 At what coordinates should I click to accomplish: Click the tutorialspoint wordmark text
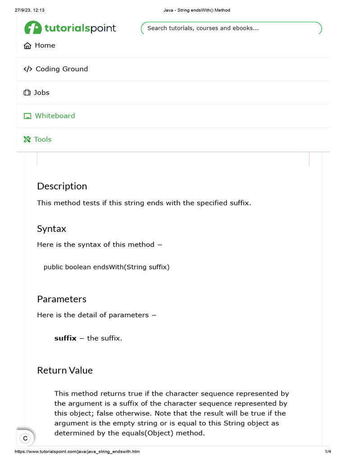tap(80, 28)
